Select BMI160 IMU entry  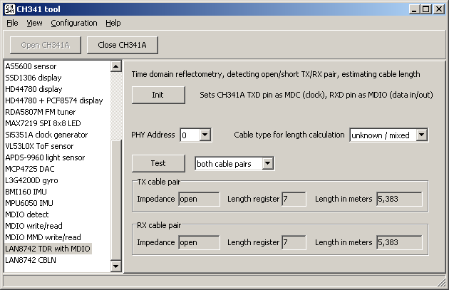26,192
